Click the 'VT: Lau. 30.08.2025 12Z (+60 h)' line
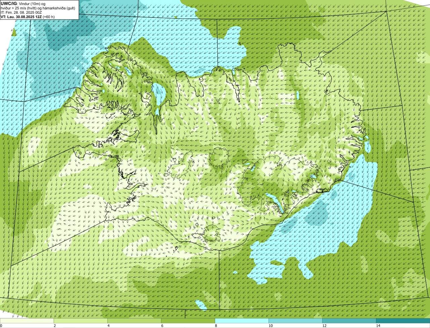The image size is (430, 328). pyautogui.click(x=28, y=17)
